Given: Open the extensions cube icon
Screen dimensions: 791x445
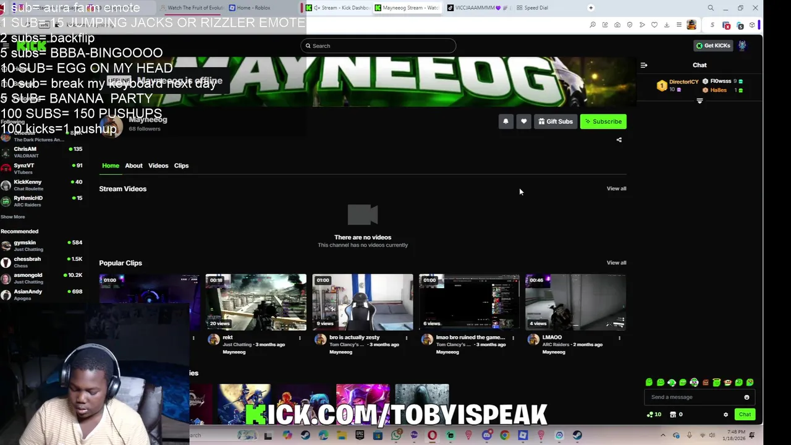Looking at the screenshot, I should click(x=752, y=25).
